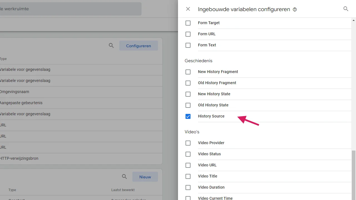The image size is (356, 200).
Task: Click the Form URL label
Action: (207, 34)
